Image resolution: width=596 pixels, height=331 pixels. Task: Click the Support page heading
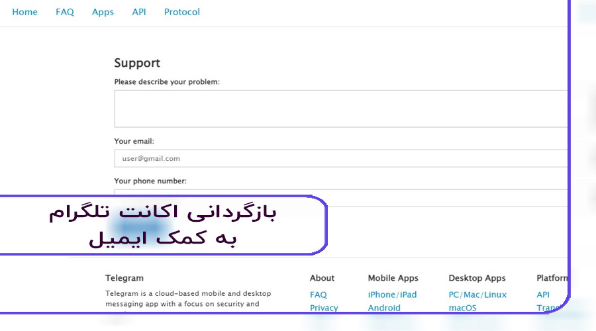[x=137, y=63]
